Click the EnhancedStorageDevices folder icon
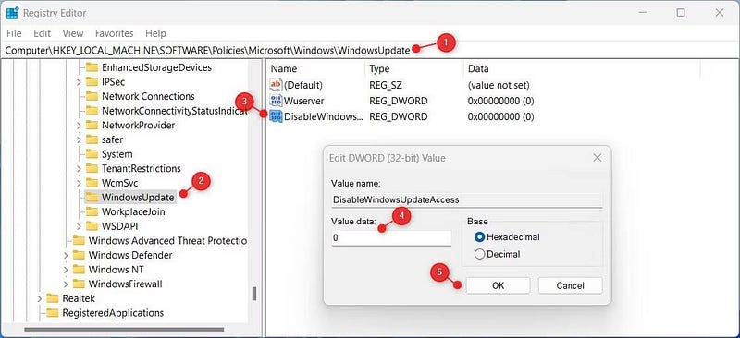 [92, 67]
